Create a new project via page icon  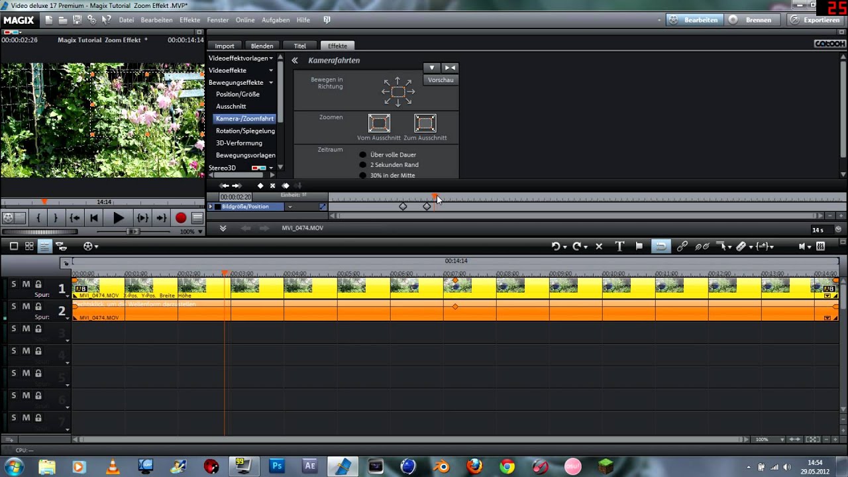coord(49,20)
